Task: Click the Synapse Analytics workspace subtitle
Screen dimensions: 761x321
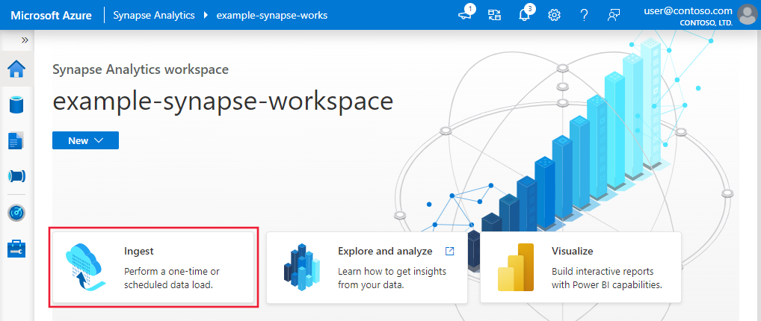Action: pyautogui.click(x=141, y=69)
